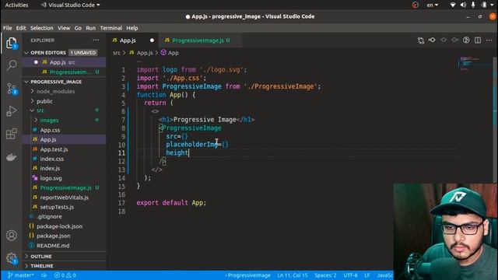The image size is (498, 280).
Task: Open the Run menu
Action: [x=90, y=28]
